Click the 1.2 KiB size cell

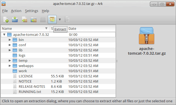point(56,81)
